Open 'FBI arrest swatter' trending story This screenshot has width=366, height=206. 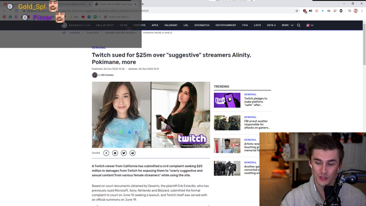257,125
